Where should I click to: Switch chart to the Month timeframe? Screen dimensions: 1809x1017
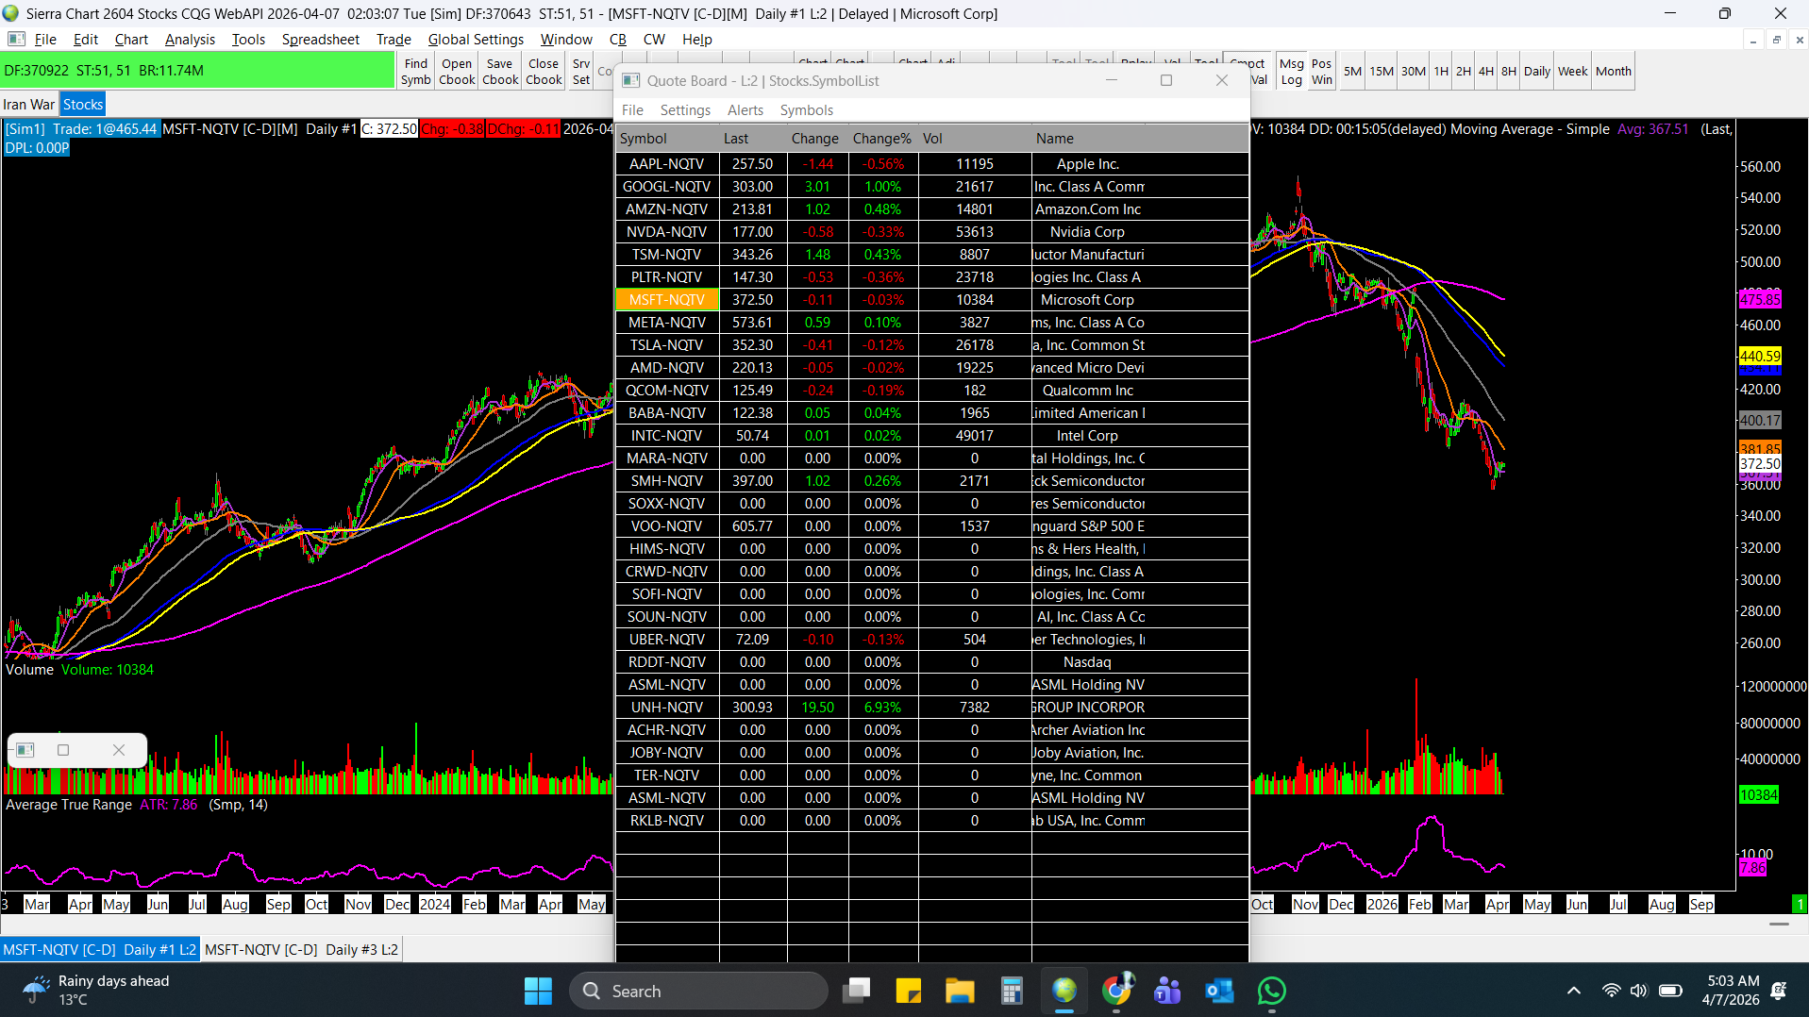(x=1614, y=72)
